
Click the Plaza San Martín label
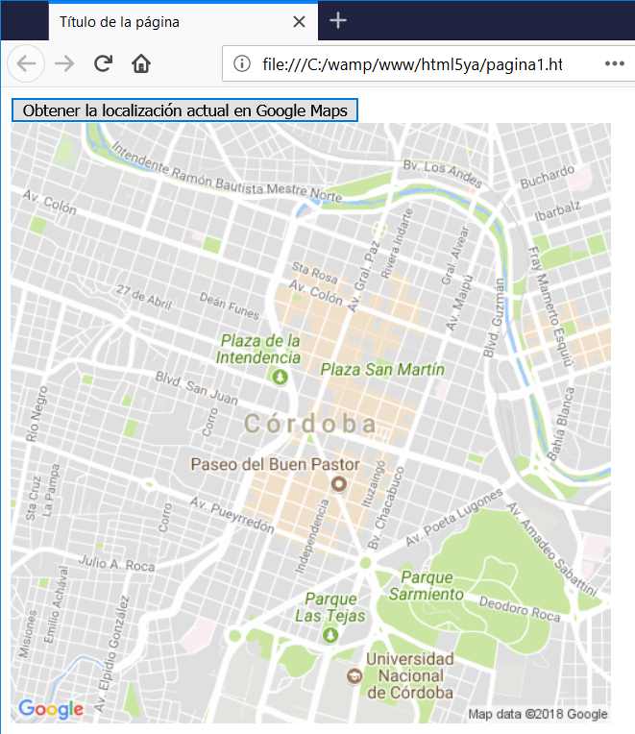[x=382, y=369]
